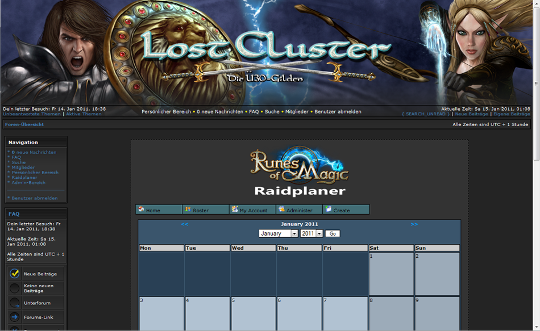Screen dimensions: 540x331
Task: Click the Unterforum legend icon
Action: [14, 303]
